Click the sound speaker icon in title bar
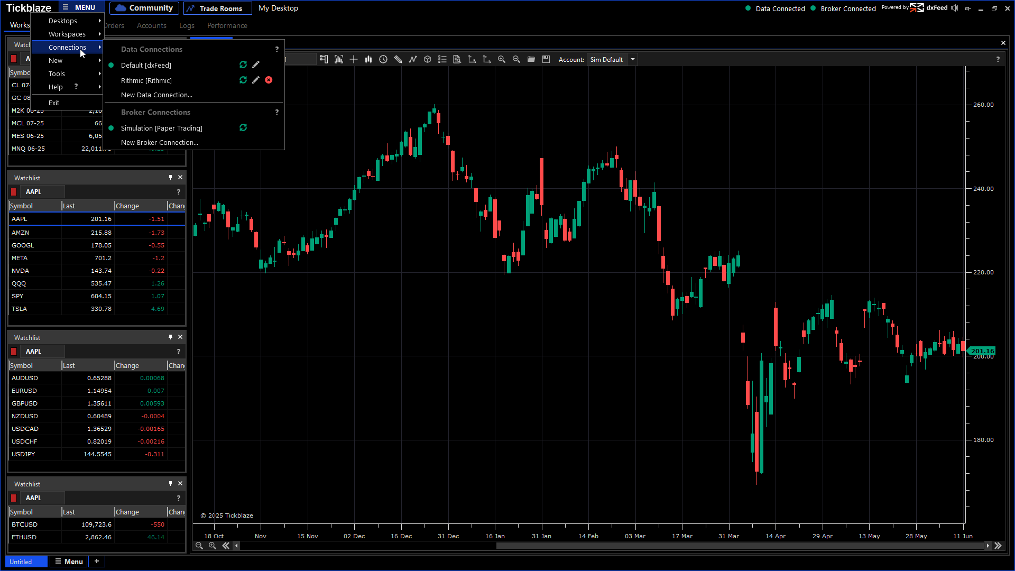This screenshot has height=571, width=1015. tap(954, 8)
